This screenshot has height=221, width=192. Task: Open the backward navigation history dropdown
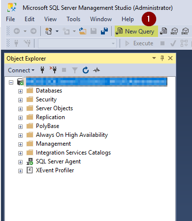pyautogui.click(x=25, y=31)
